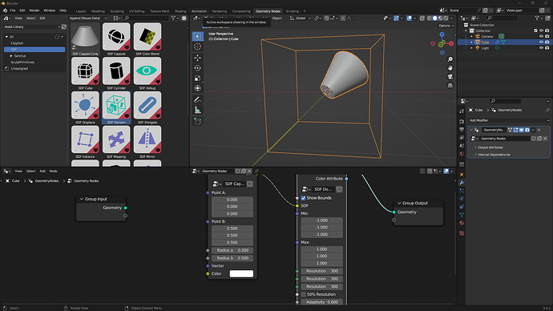Pin the node tree with pin icon

pos(256,171)
